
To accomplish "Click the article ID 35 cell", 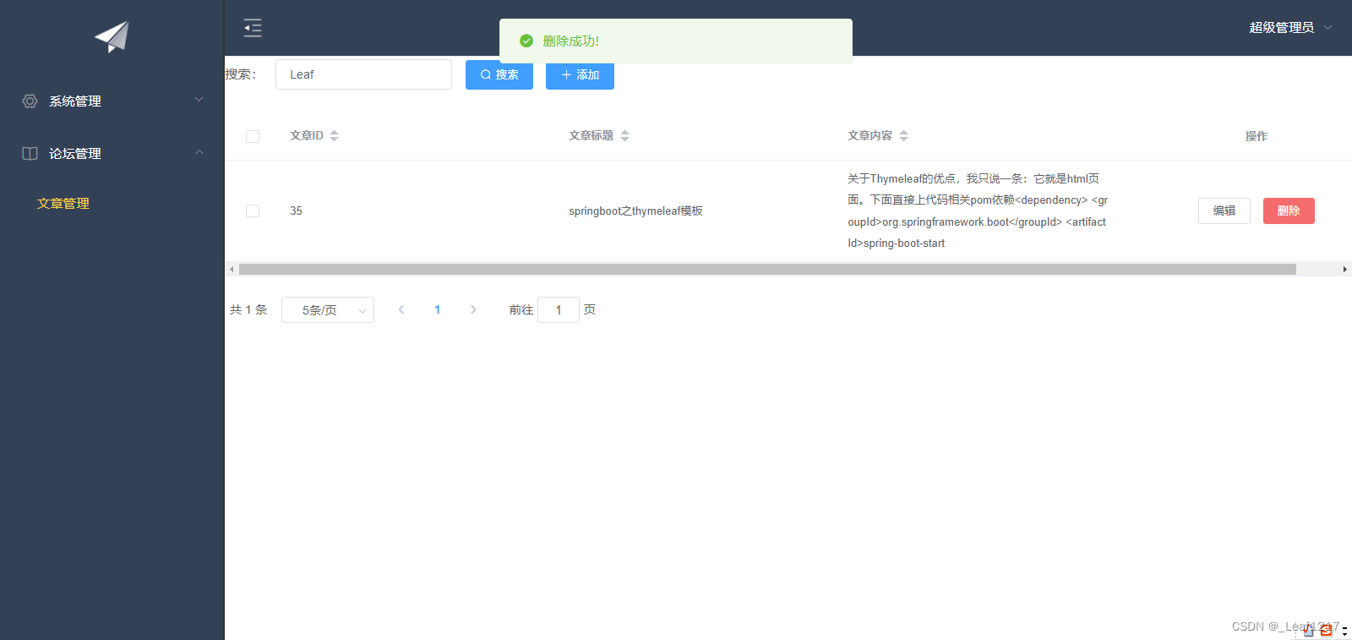I will point(296,211).
